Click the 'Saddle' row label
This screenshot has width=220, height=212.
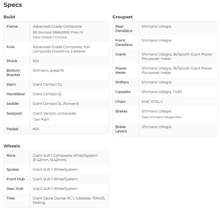click(13, 104)
